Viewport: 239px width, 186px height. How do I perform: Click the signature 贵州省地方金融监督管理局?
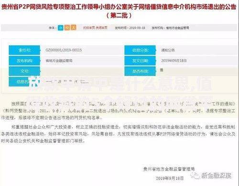169,169
